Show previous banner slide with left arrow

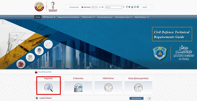pos(2,46)
